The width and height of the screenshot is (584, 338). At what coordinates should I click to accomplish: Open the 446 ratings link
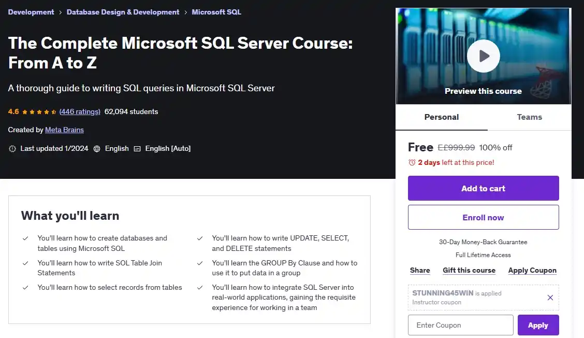coord(80,111)
